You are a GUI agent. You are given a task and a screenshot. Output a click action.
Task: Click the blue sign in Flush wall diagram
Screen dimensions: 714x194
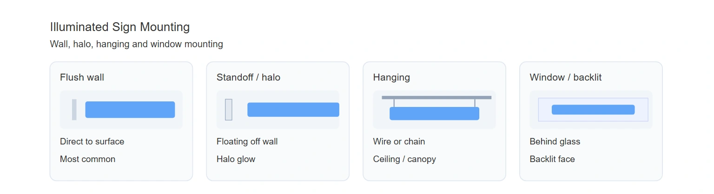tap(130, 110)
